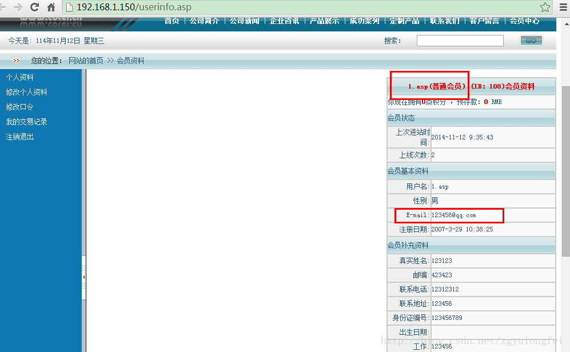Viewport: 570px width, 352px height.
Task: Open the 企业咨讯 navigation item
Action: coord(284,21)
